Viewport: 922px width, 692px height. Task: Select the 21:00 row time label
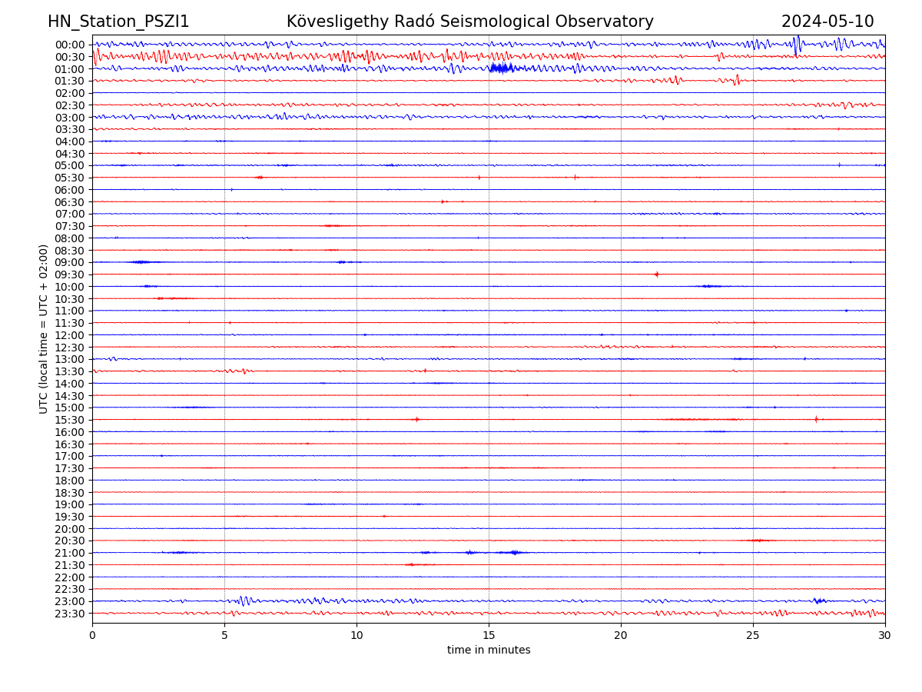coord(69,553)
